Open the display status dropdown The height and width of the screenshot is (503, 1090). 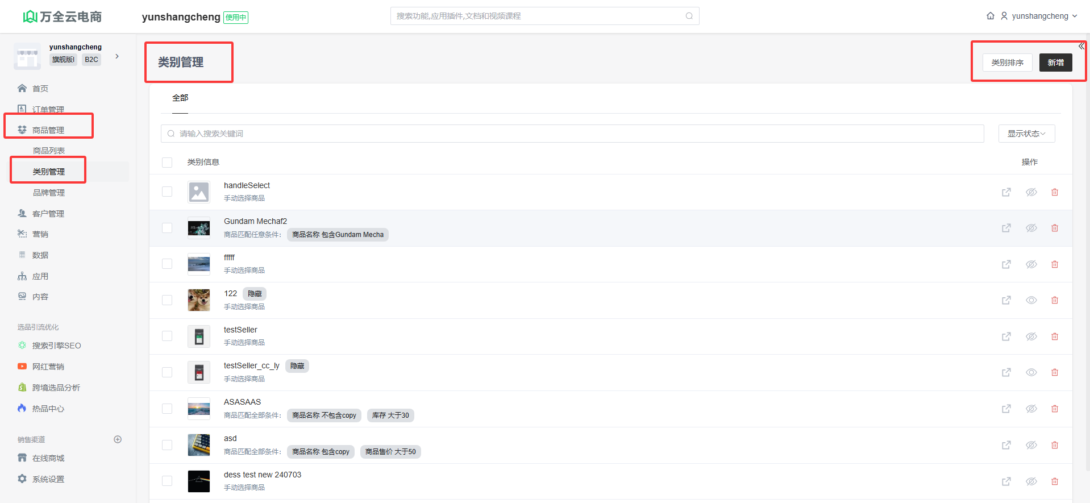coord(1026,134)
